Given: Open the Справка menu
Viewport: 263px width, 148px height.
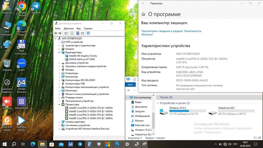Looking at the screenshot, I should click(88, 28).
